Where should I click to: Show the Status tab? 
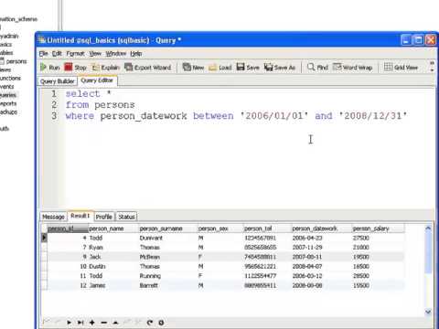pyautogui.click(x=126, y=217)
